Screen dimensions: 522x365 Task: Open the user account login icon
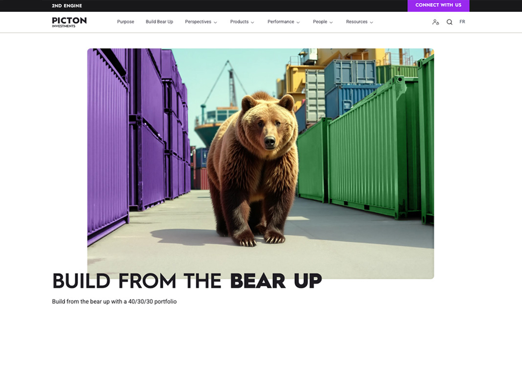436,22
